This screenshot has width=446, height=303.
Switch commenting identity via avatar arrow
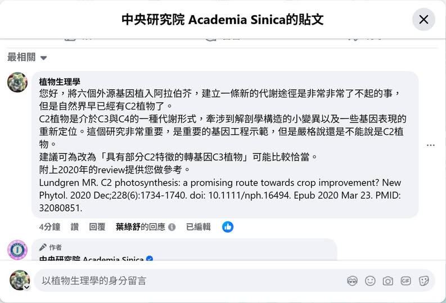(x=26, y=287)
